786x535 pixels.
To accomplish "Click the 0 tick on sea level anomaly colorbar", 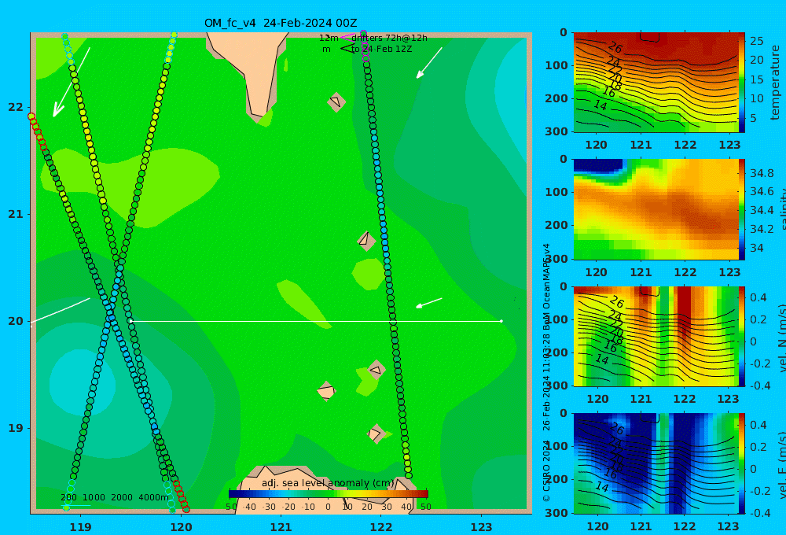I will pos(328,507).
